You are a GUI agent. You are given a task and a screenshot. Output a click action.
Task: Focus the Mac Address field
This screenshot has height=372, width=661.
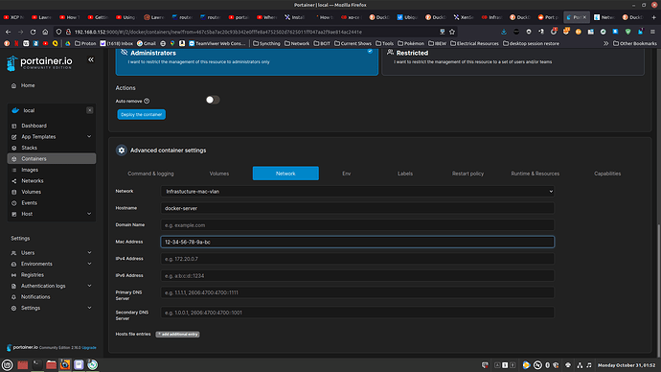click(x=357, y=243)
